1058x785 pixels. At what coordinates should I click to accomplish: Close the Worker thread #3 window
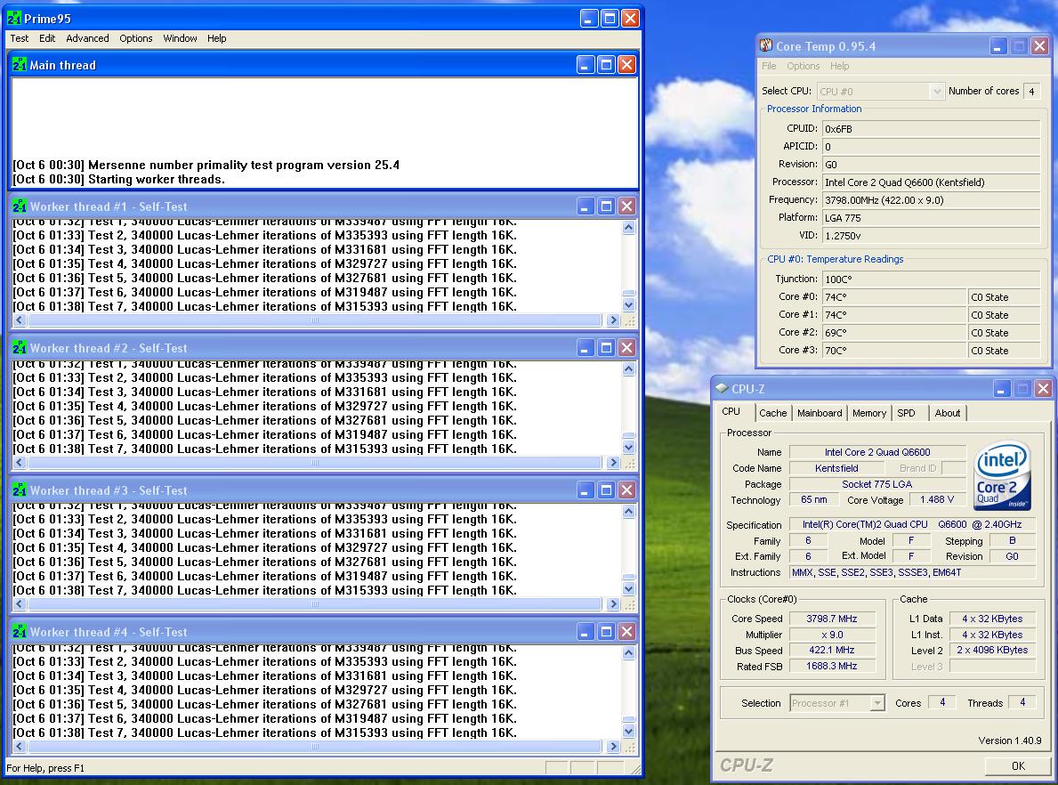pos(626,490)
